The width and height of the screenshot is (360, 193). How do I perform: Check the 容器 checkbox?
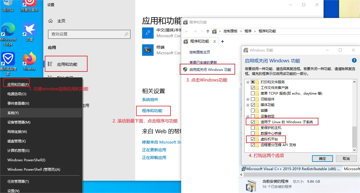click(x=253, y=111)
